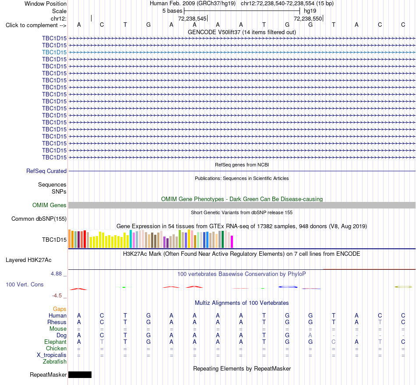
Task: Click the olive PhyloP bar at far right
Action: click(403, 287)
